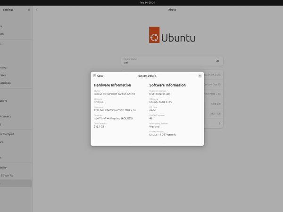The image size is (283, 212).
Task: Switch to the Appearance settings panel
Action: point(4,75)
